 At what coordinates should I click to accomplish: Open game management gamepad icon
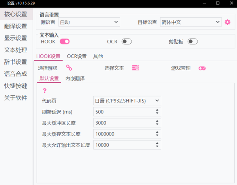tap(202, 68)
